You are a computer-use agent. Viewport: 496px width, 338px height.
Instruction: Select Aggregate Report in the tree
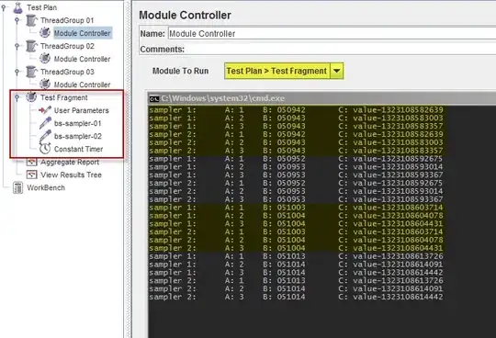coord(70,162)
